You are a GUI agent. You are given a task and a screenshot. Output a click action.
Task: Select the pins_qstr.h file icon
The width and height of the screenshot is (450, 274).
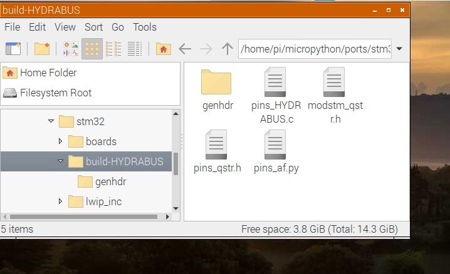(x=216, y=145)
